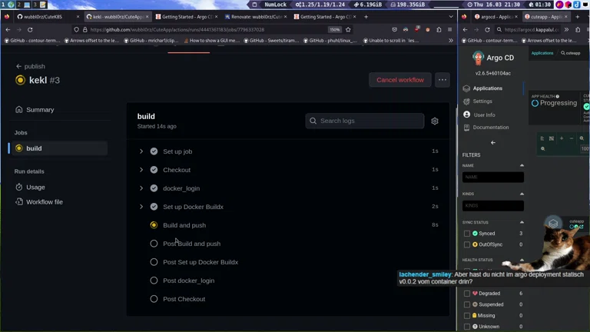Show more bookmarks in GitHub browser
The height and width of the screenshot is (332, 590).
pos(451,40)
